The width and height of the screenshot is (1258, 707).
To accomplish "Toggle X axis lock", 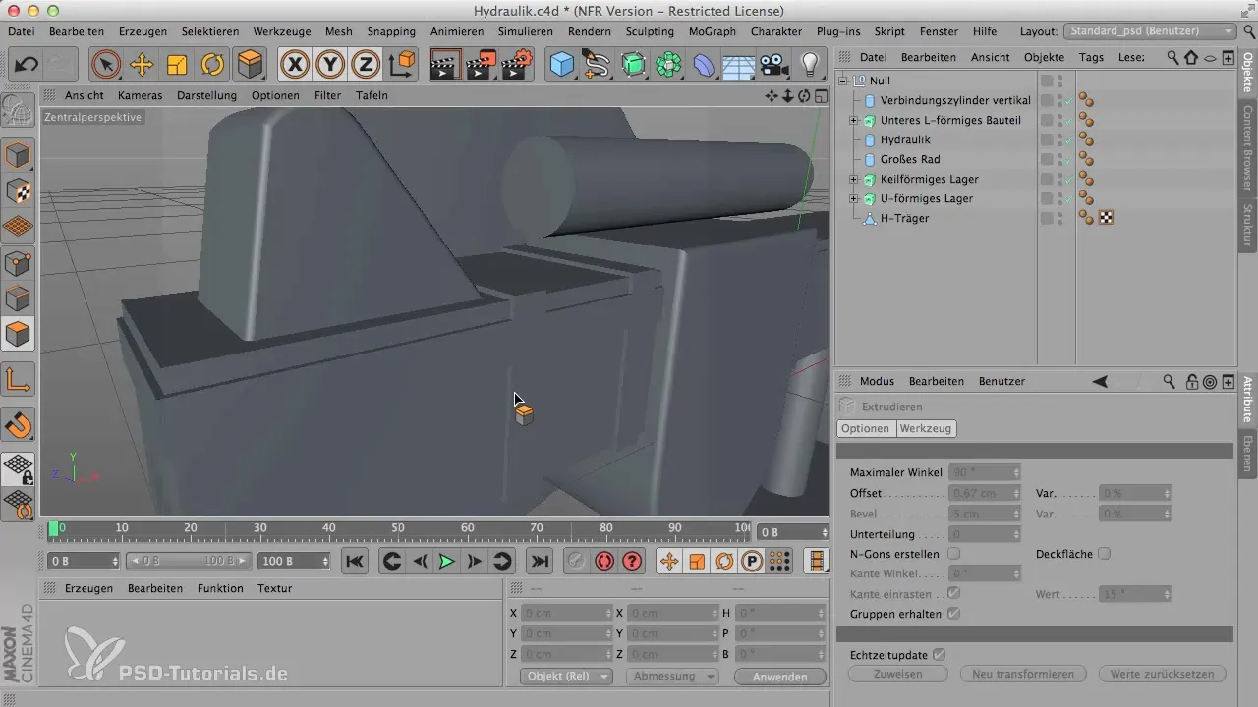I will point(296,65).
